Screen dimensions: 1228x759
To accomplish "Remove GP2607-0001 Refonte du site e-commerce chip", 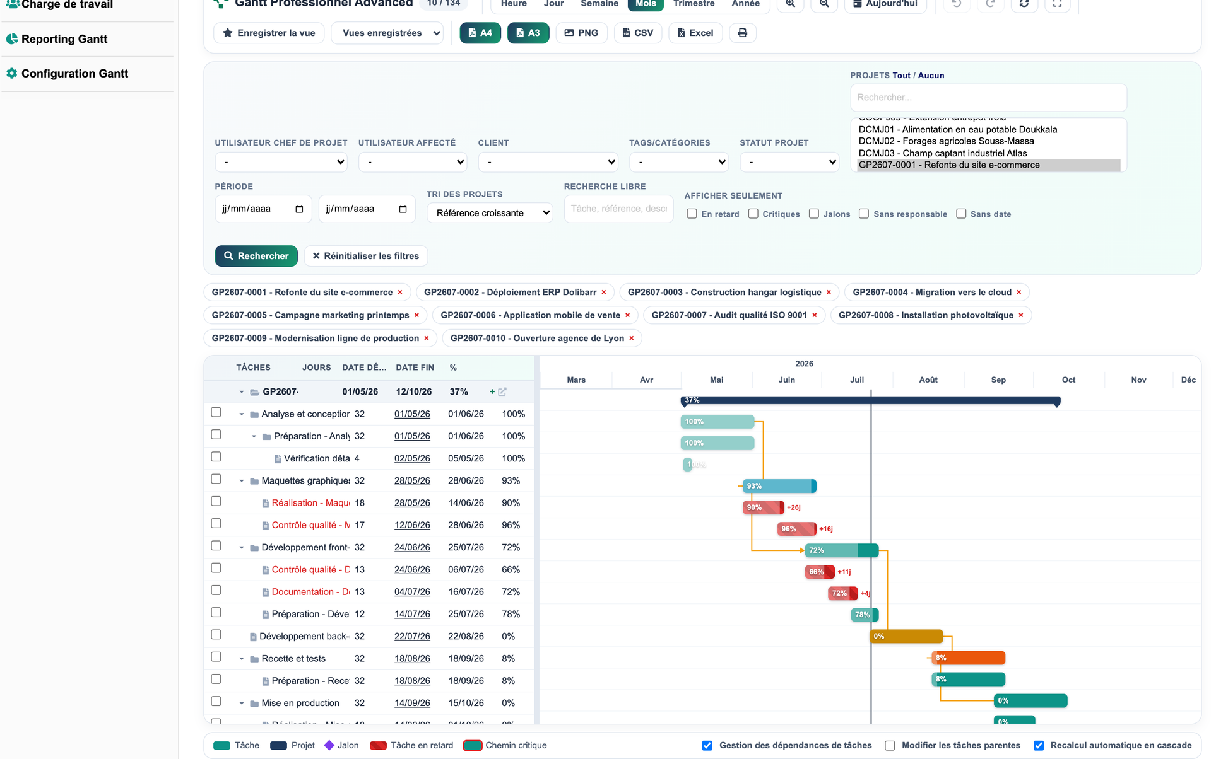I will tap(400, 293).
